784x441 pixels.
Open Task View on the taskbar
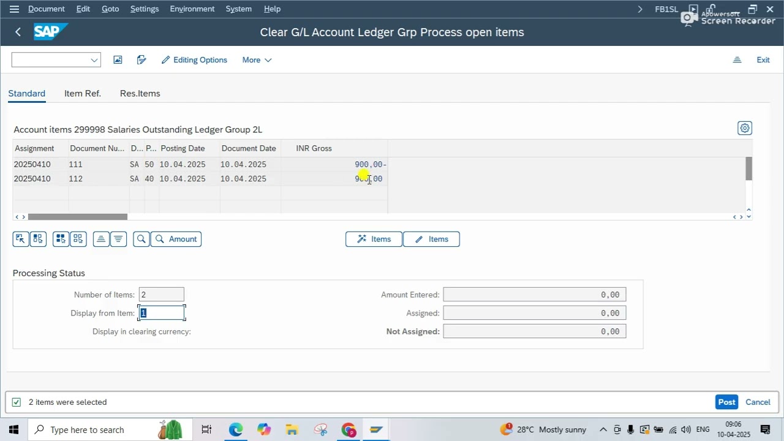206,429
